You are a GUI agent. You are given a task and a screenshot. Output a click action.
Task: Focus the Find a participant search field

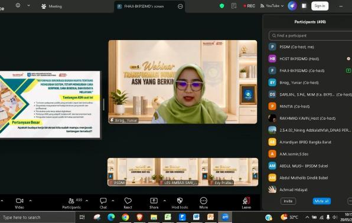(310, 35)
